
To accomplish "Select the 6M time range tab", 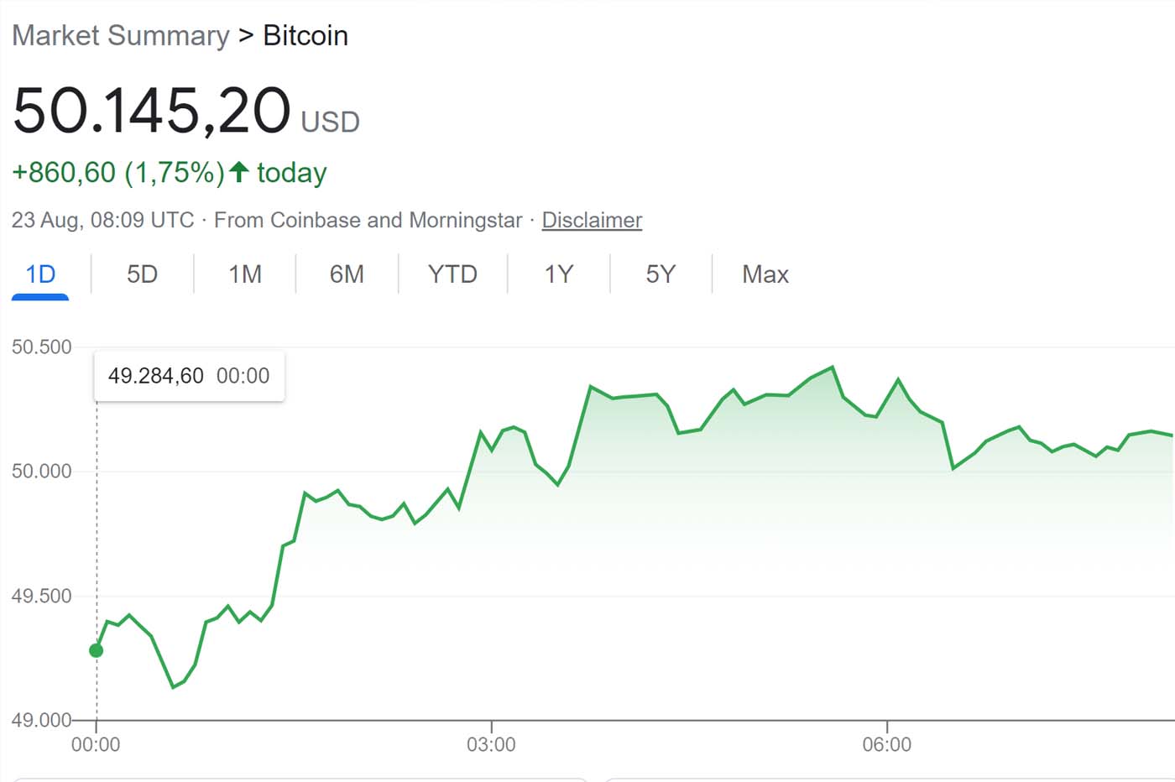I will pos(347,274).
